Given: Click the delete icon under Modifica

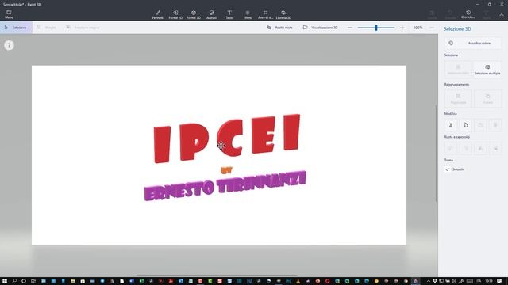Looking at the screenshot, I should pyautogui.click(x=495, y=125).
